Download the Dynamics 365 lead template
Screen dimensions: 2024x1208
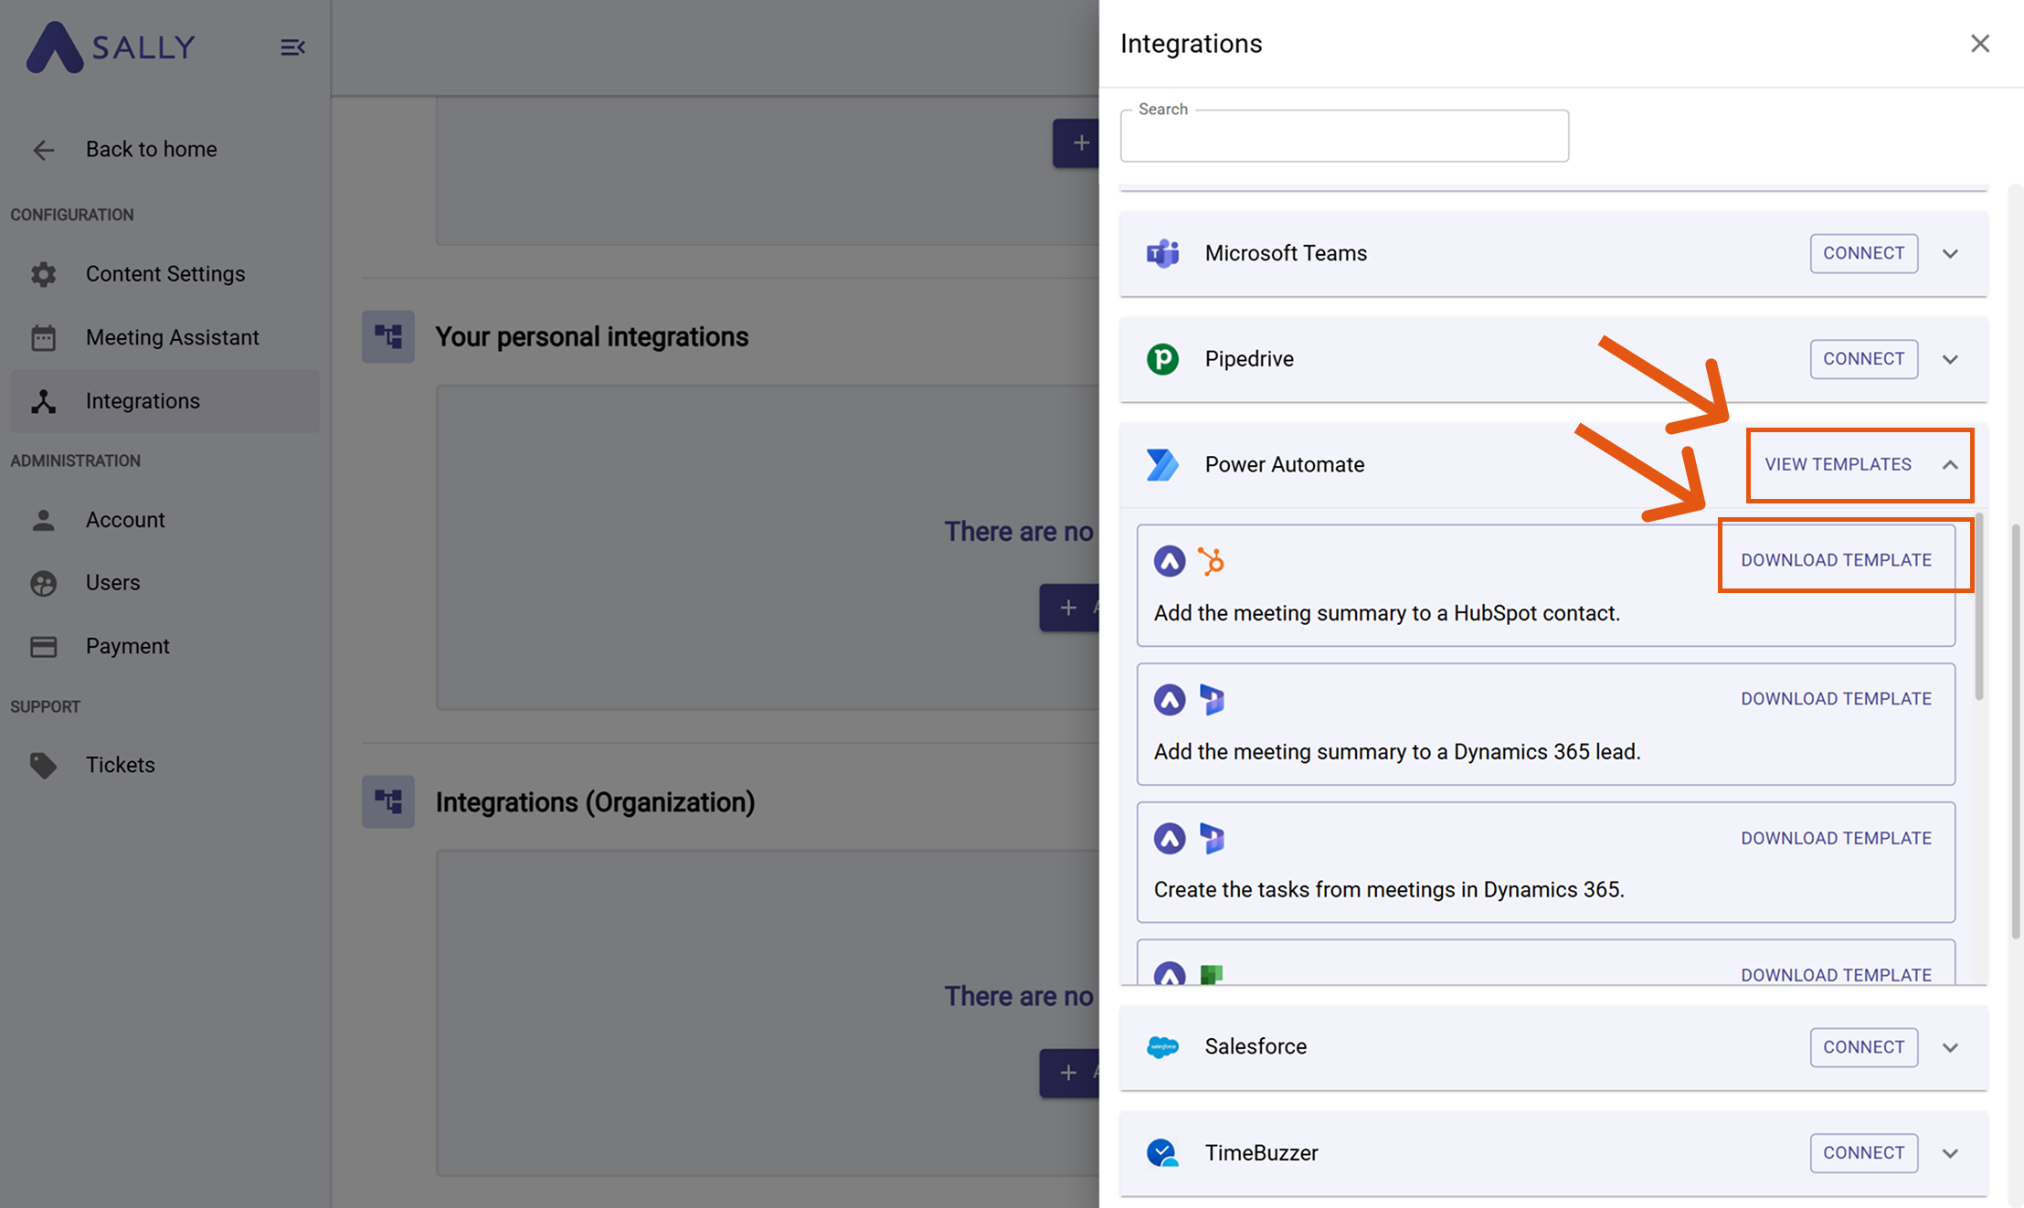1836,699
